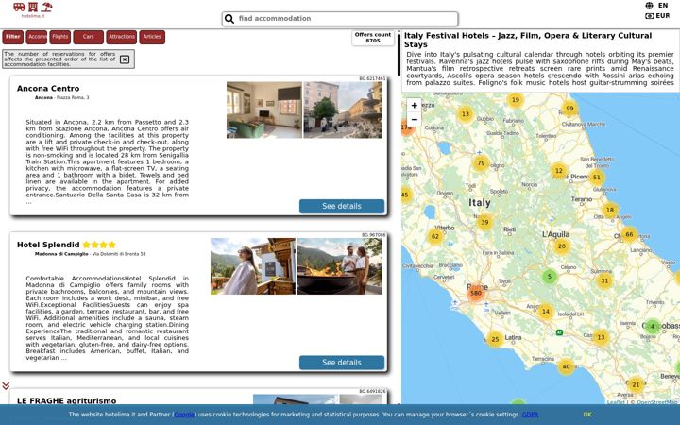
Task: Open the Rome 580 map cluster
Action: pyautogui.click(x=476, y=293)
